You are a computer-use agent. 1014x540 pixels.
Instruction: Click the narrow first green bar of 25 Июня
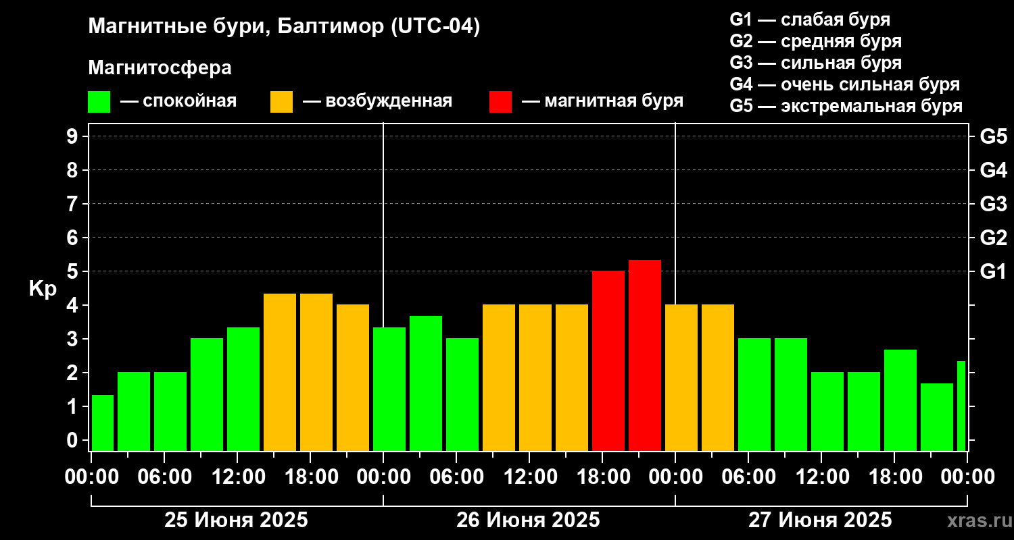pyautogui.click(x=103, y=423)
